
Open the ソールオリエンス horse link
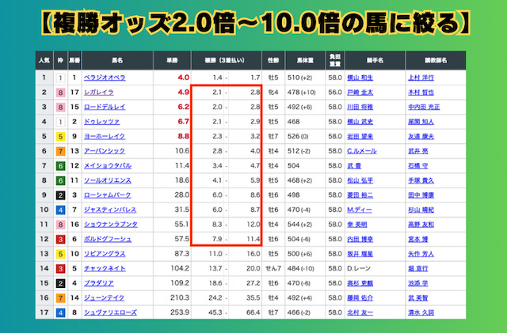tap(110, 180)
